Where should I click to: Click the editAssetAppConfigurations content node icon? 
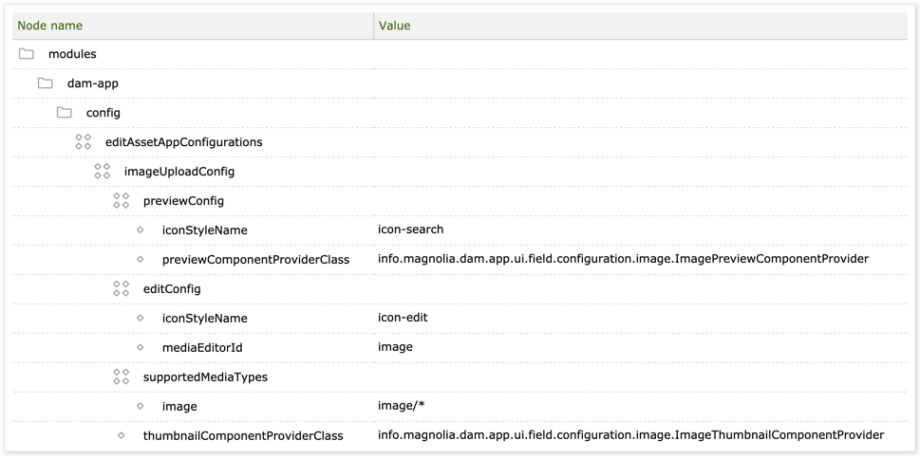(84, 142)
